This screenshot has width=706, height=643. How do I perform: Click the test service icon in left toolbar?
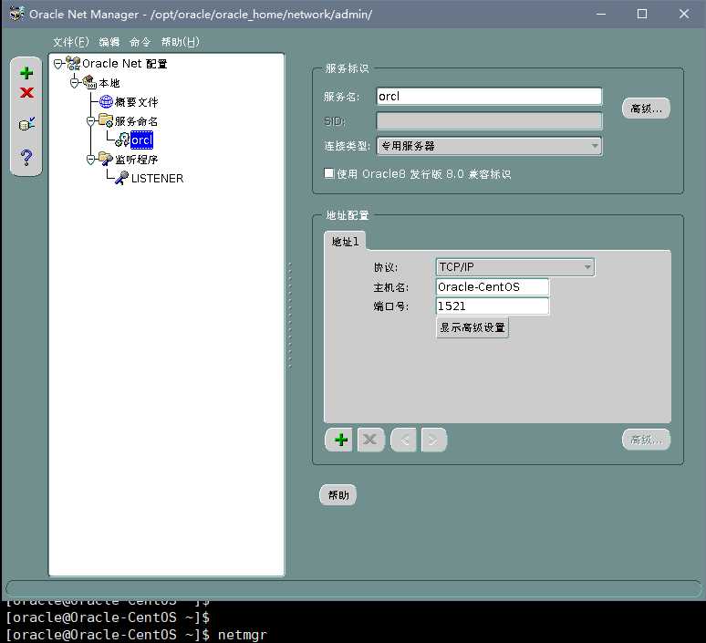[26, 124]
